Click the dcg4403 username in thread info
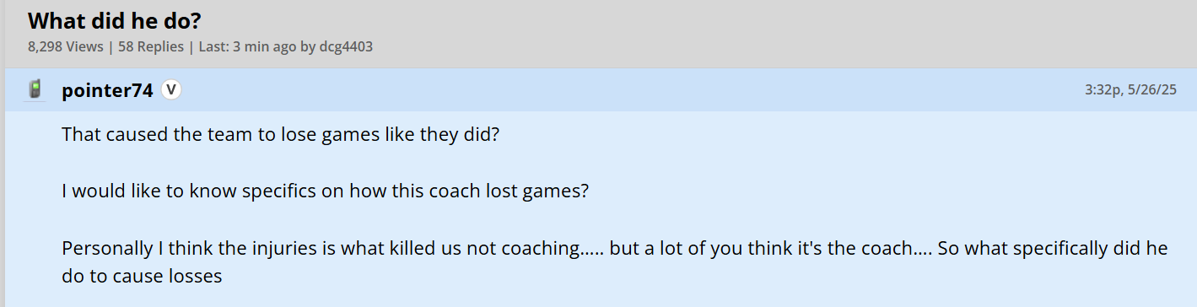Image resolution: width=1197 pixels, height=307 pixels. tap(346, 46)
